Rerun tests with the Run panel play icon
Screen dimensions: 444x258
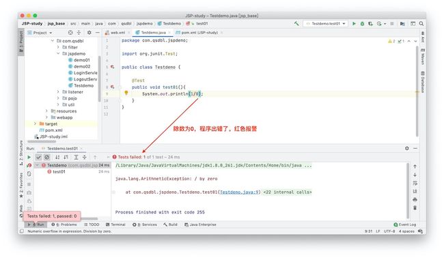[29, 157]
